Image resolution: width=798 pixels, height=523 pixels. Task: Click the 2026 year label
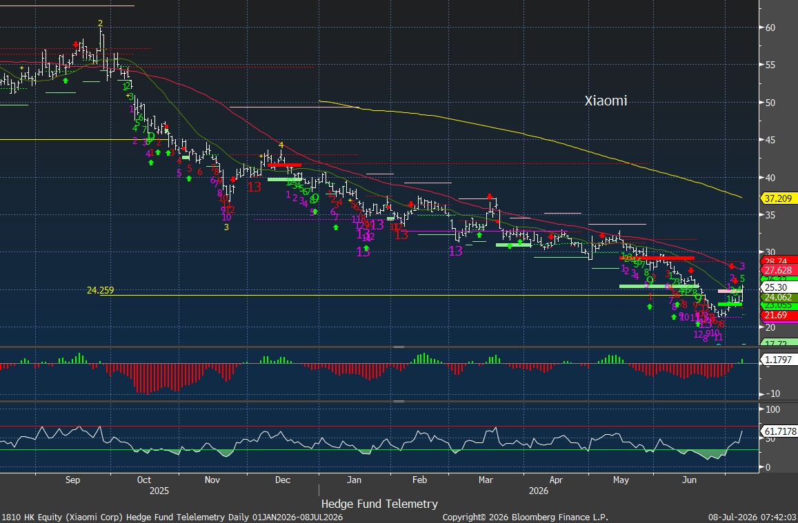539,491
